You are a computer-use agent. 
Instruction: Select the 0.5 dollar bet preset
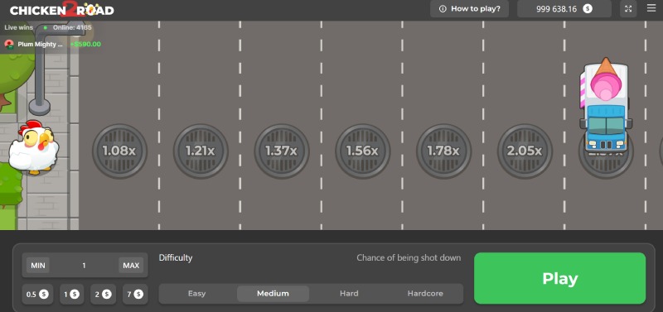tap(37, 295)
